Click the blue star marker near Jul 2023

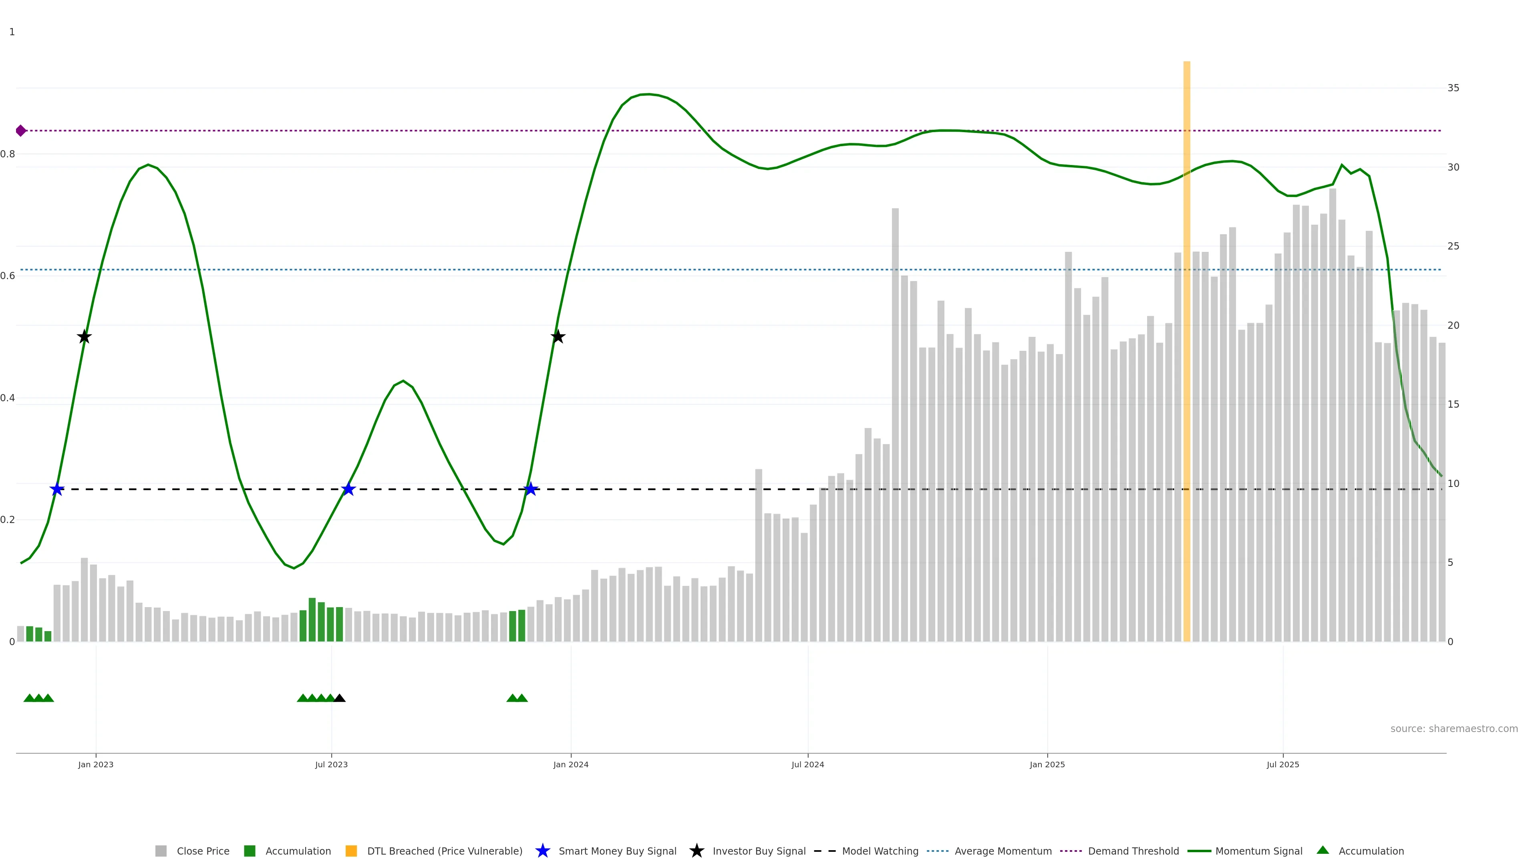click(x=349, y=489)
